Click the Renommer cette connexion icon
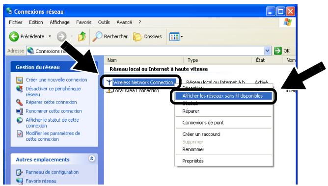This screenshot has width=328, height=186. pyautogui.click(x=20, y=111)
